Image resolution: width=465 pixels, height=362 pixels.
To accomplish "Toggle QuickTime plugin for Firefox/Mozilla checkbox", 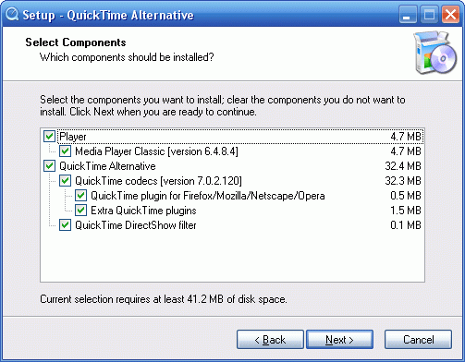I will pos(80,196).
